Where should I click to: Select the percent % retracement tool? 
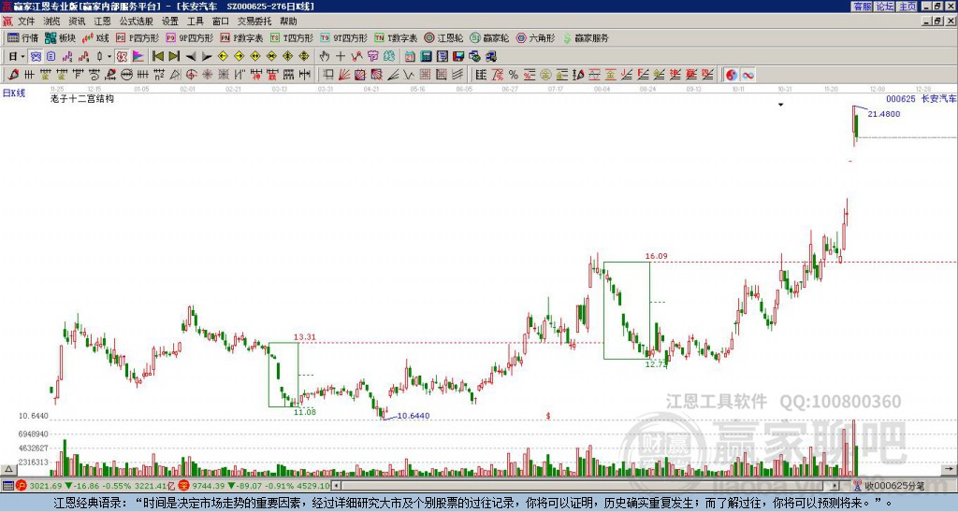pyautogui.click(x=514, y=75)
